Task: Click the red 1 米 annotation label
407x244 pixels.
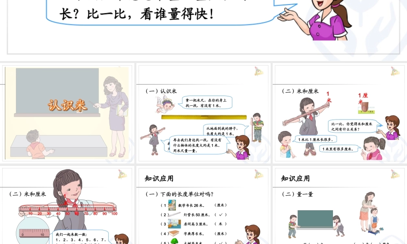Action: 328,97
